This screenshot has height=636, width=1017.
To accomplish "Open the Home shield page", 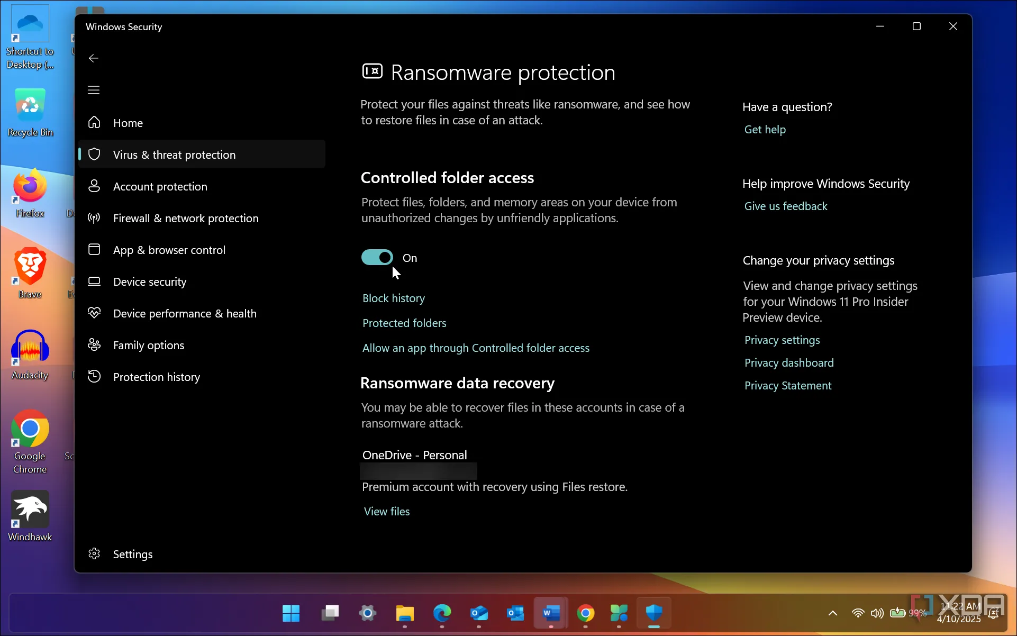I will click(x=128, y=123).
